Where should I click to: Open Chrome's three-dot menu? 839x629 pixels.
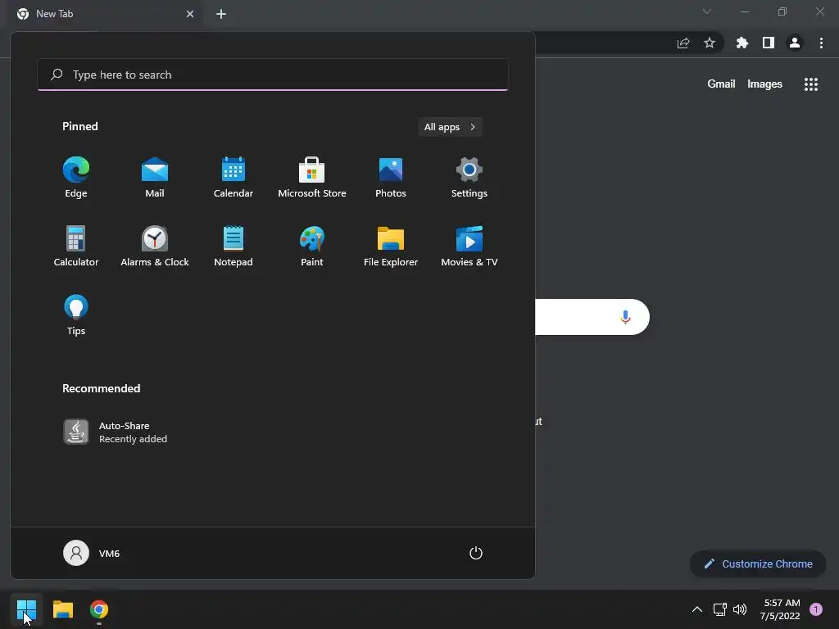821,43
